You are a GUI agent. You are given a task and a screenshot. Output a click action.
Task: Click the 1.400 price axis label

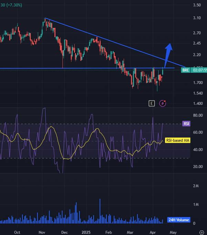(198, 104)
